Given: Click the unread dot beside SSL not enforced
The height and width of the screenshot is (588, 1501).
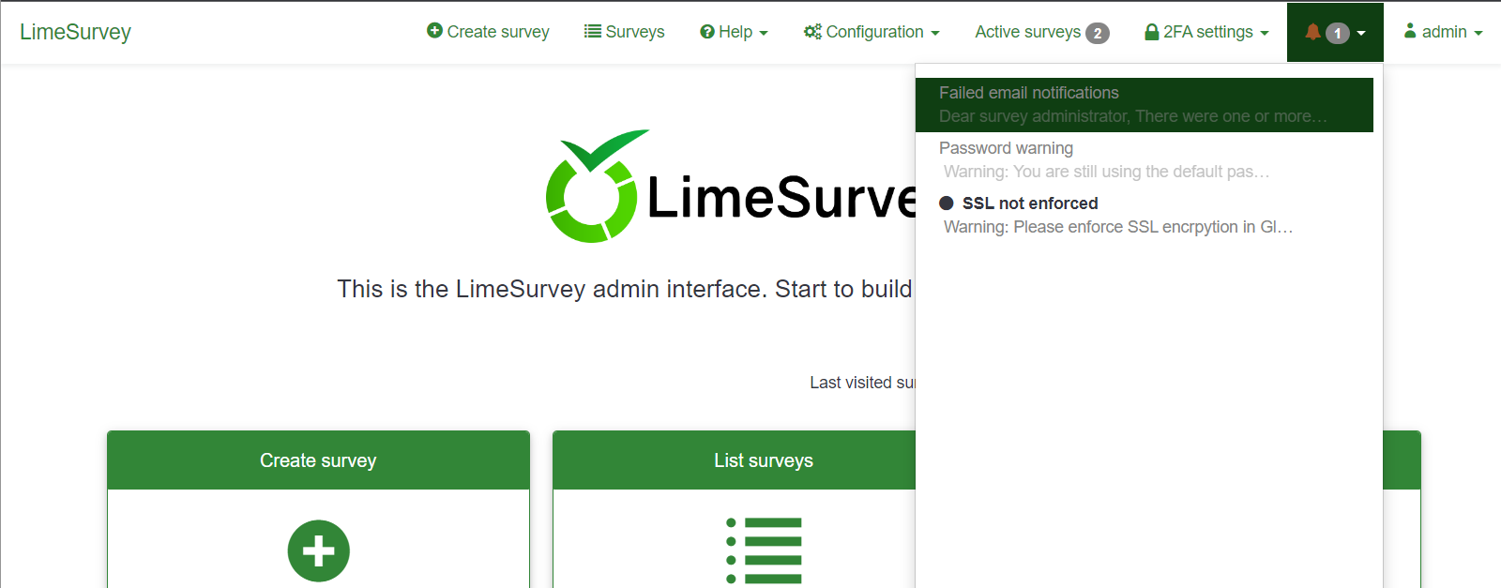Looking at the screenshot, I should tap(947, 204).
